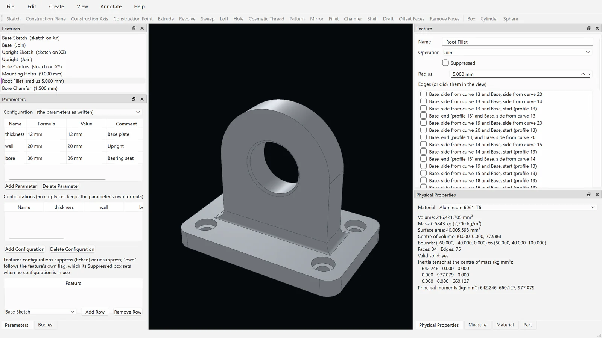This screenshot has width=602, height=338.
Task: Select the Chamfer tool
Action: (x=353, y=18)
